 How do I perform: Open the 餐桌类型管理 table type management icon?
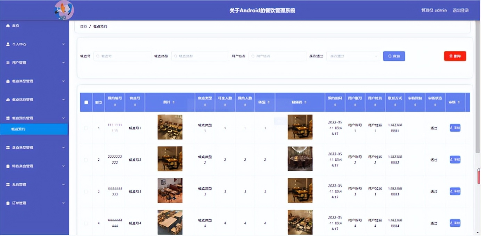(x=8, y=81)
